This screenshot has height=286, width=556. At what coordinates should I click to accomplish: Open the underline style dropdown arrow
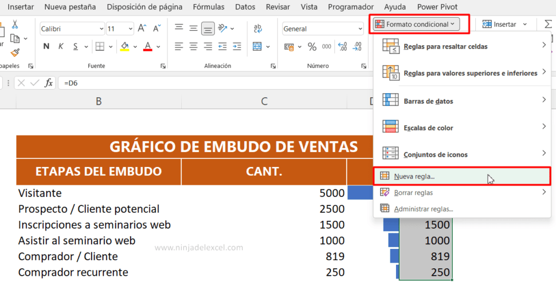point(86,47)
